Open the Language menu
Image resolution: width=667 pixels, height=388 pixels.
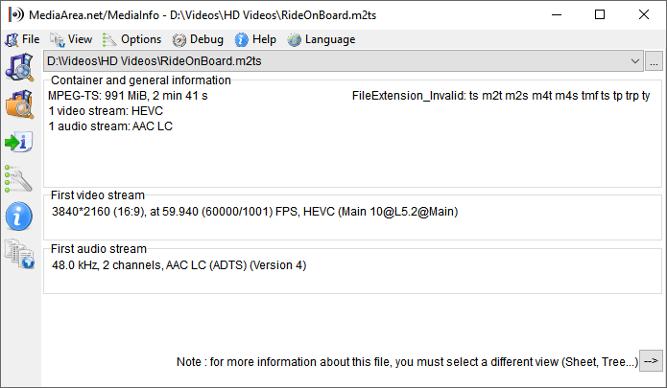322,39
